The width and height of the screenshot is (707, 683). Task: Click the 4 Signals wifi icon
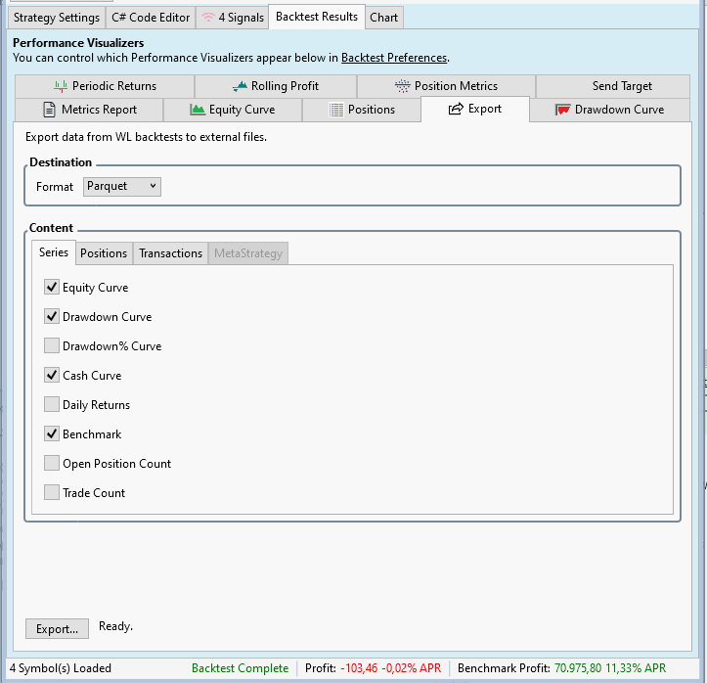(208, 18)
